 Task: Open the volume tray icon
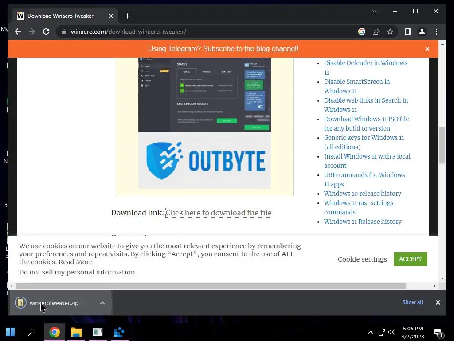click(391, 332)
